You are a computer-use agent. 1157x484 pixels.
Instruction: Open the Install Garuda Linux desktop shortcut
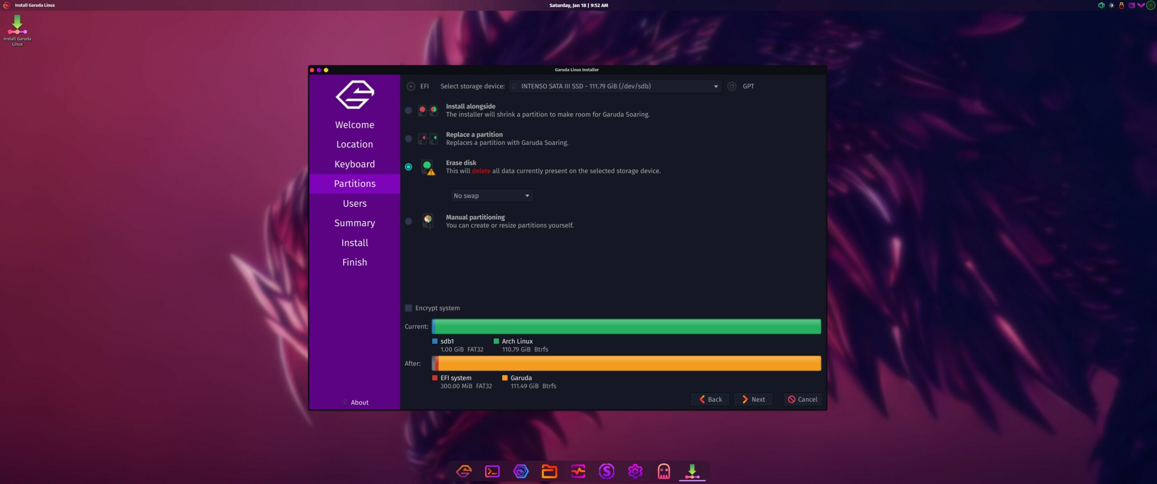(x=17, y=30)
